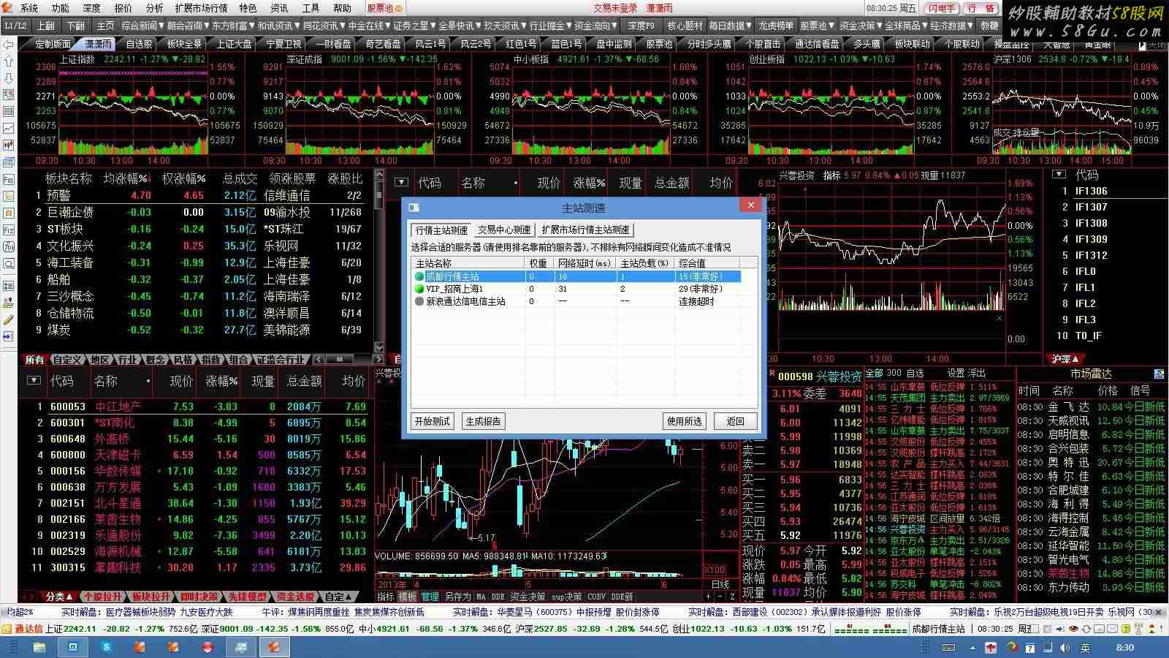Open the 功能 menu
This screenshot has height=658, width=1169.
click(x=61, y=8)
